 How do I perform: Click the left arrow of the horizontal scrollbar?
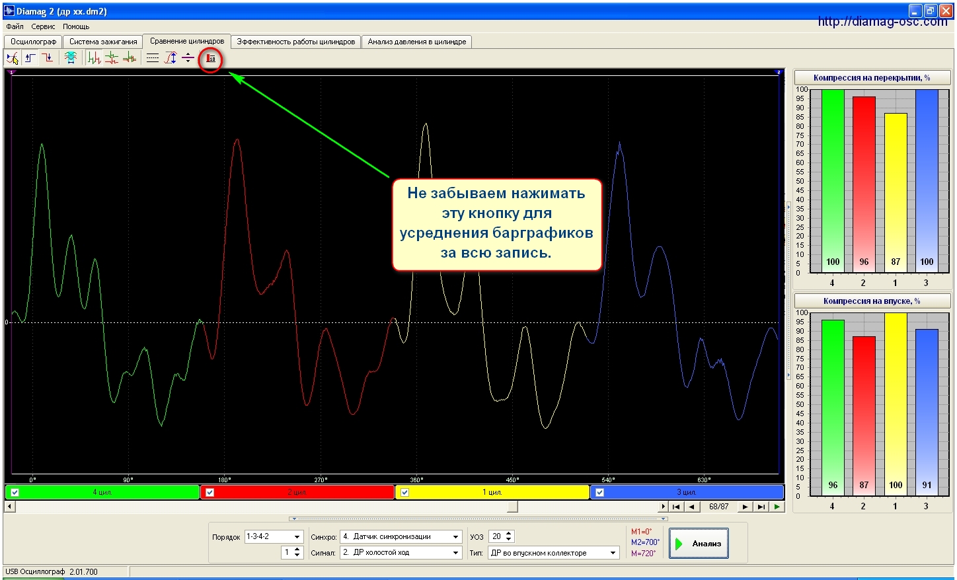click(9, 507)
